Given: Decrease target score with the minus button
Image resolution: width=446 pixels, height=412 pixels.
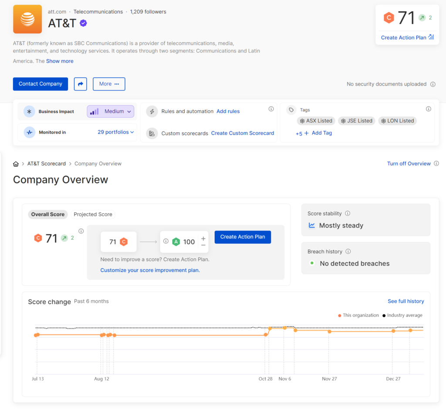Looking at the screenshot, I should (x=203, y=245).
